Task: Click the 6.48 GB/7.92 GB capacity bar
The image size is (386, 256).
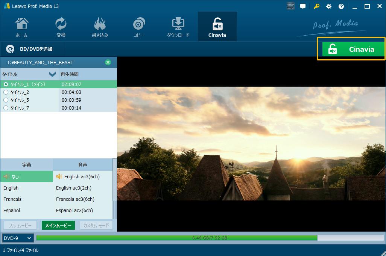Action: pyautogui.click(x=210, y=238)
